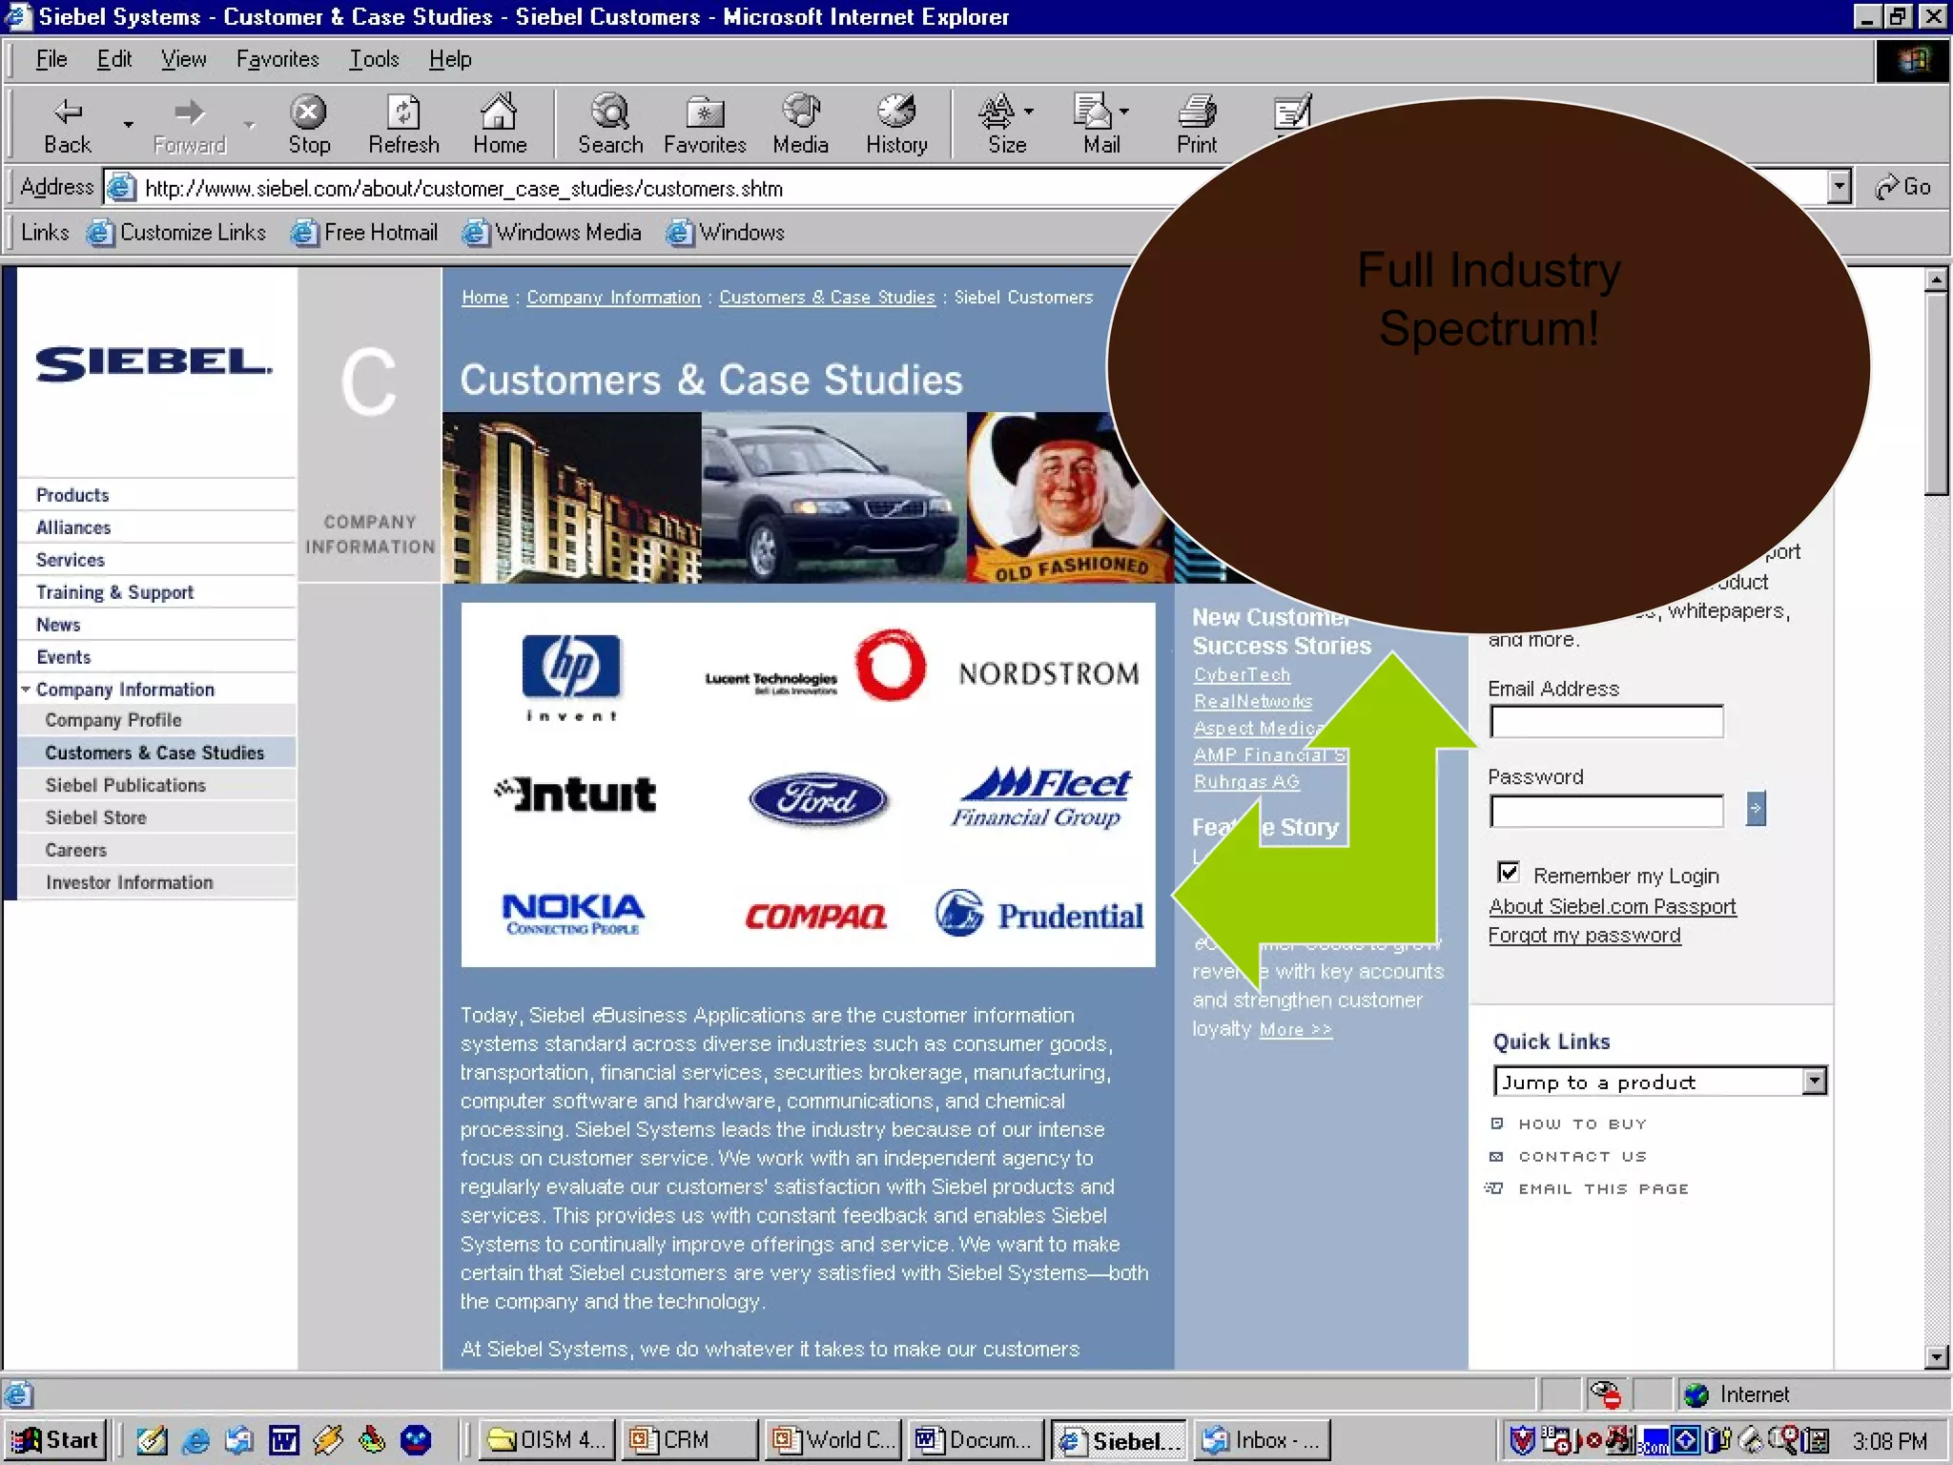1953x1465 pixels.
Task: Click the Volvo car banner image
Action: coord(833,497)
